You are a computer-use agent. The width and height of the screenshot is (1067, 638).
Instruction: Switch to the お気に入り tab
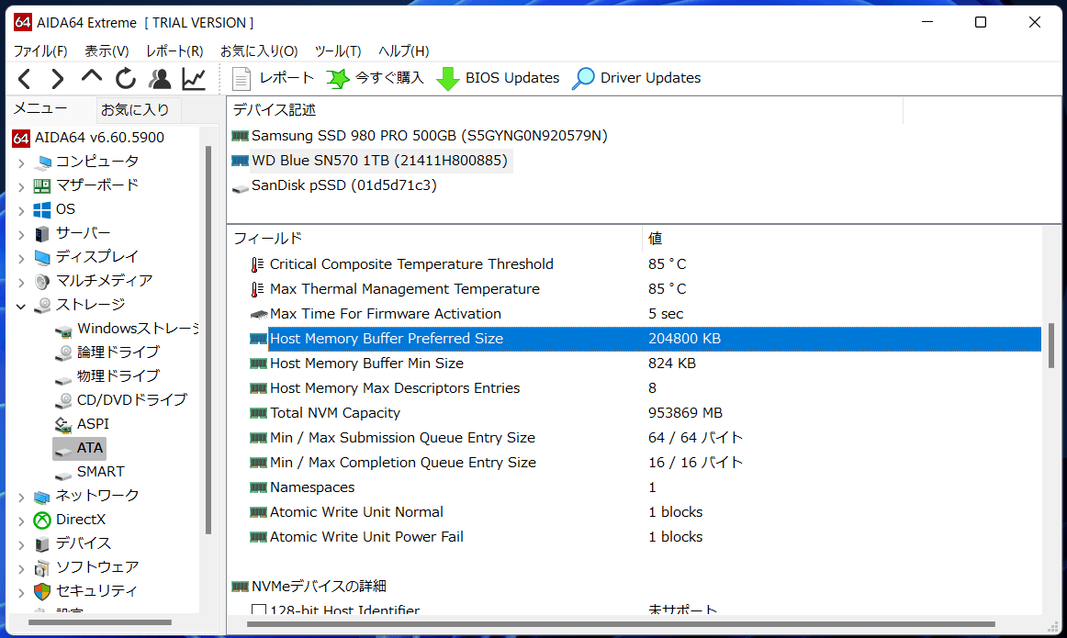click(x=135, y=109)
